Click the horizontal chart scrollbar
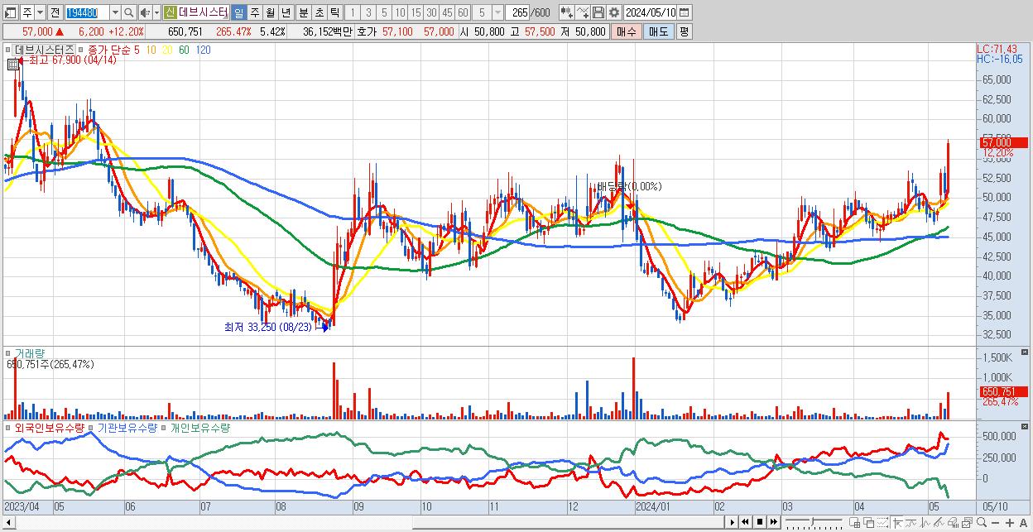1033x532 pixels. [x=363, y=521]
